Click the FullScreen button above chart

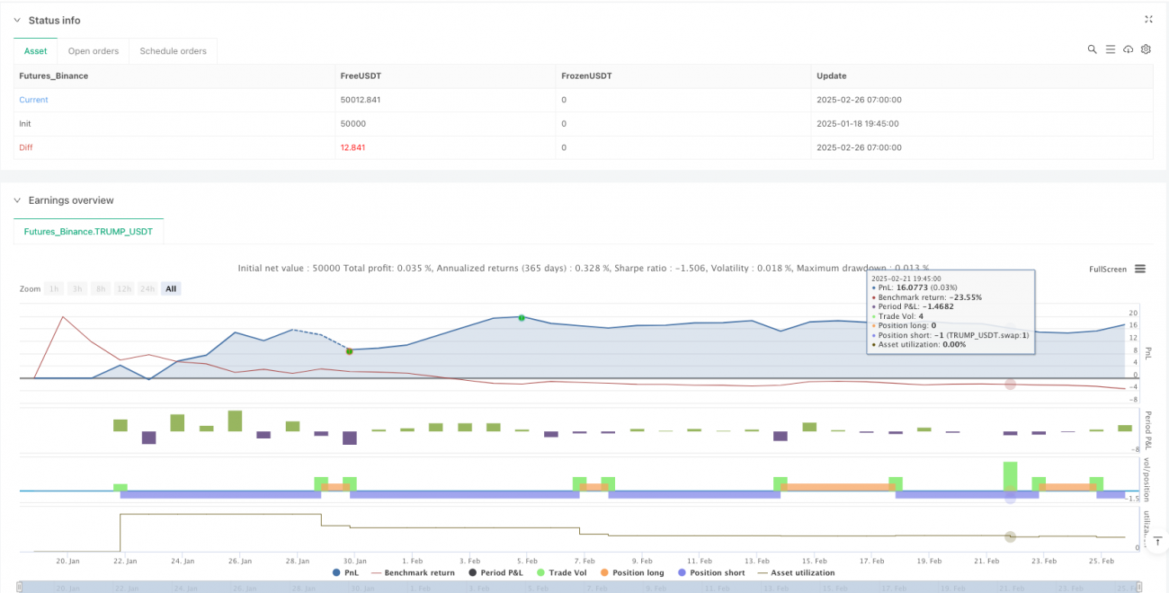click(x=1107, y=269)
